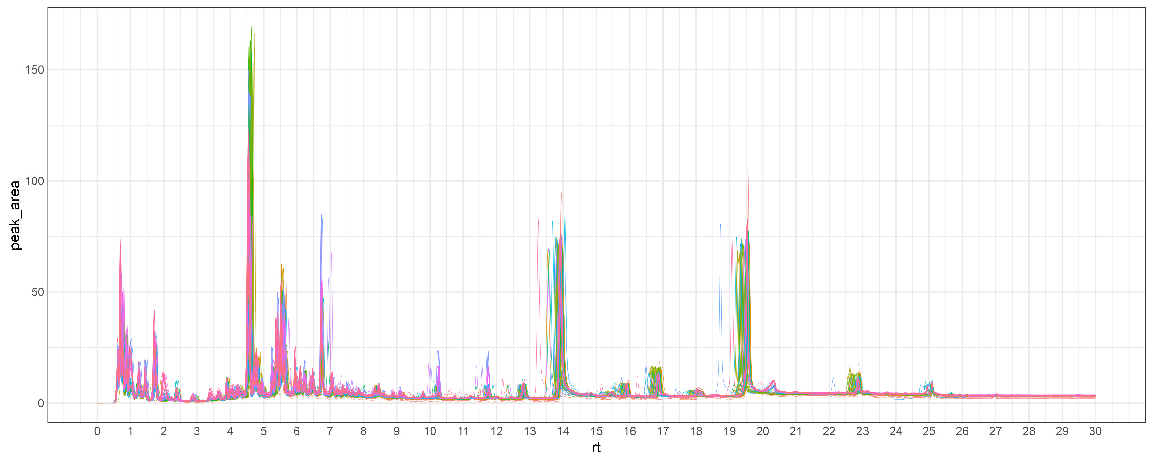This screenshot has width=1153, height=461.
Task: Click x-axis tick label "4"
Action: pos(230,431)
